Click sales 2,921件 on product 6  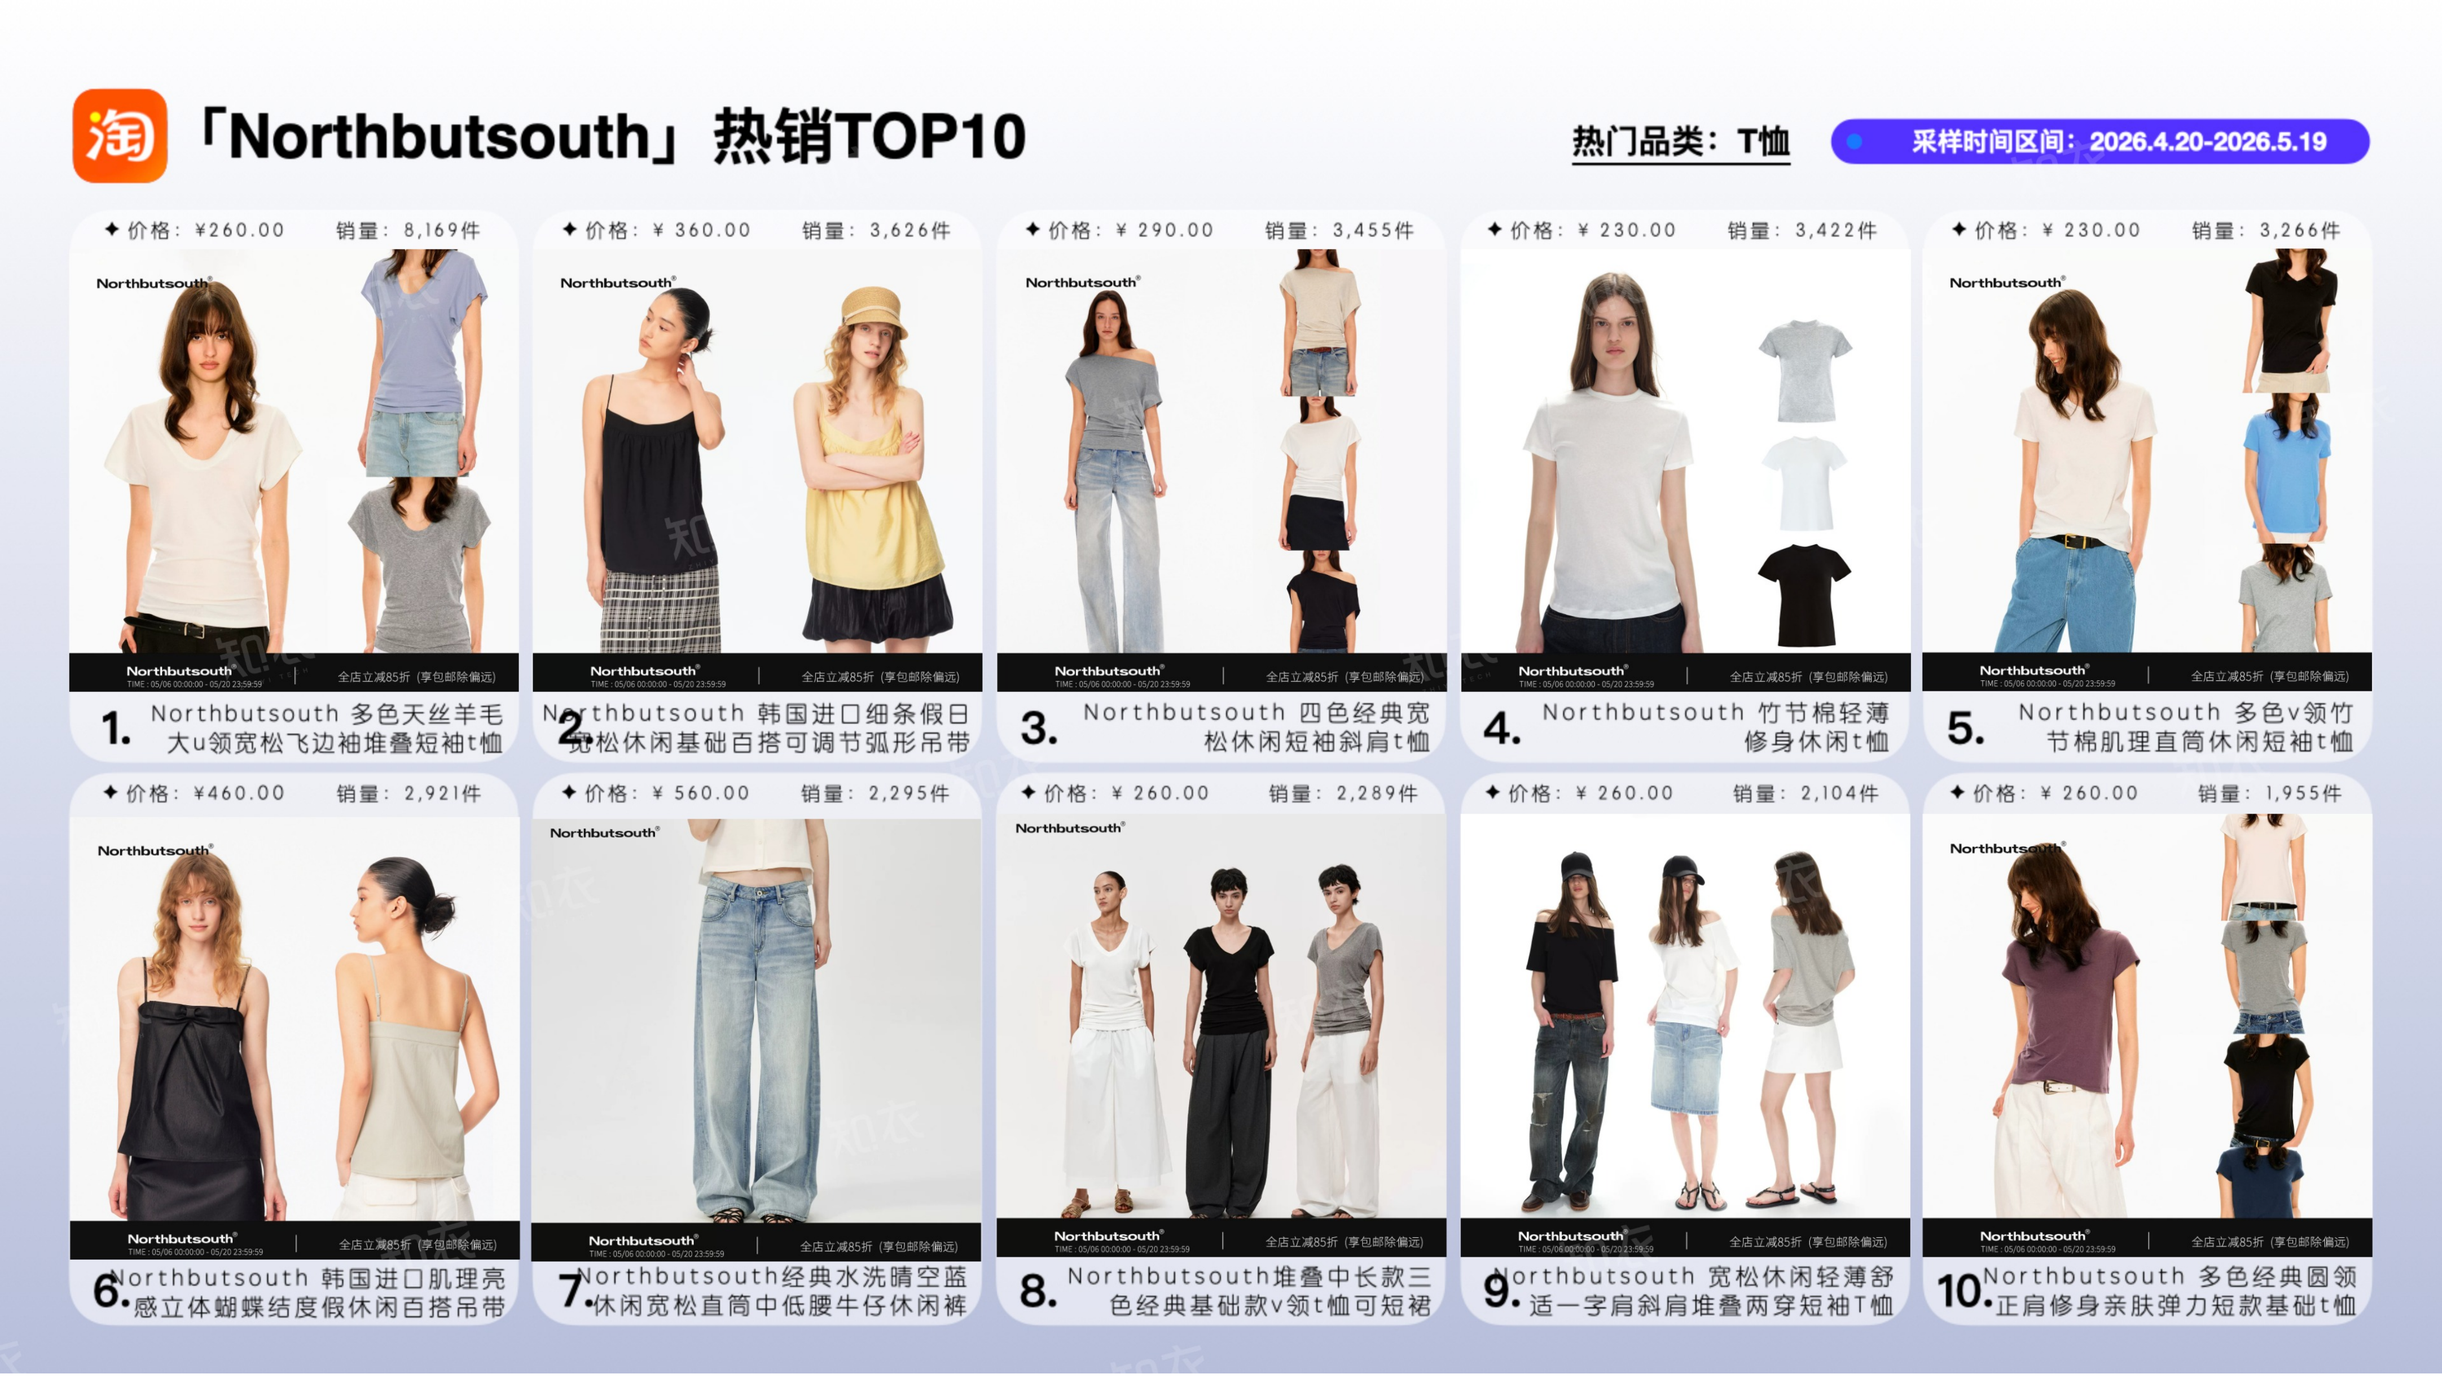(x=409, y=793)
